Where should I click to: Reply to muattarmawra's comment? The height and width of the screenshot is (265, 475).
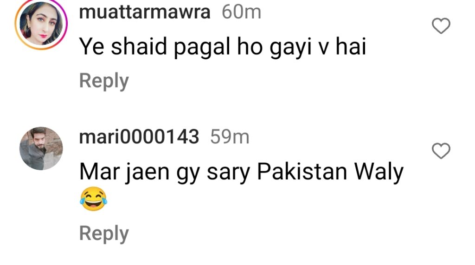(104, 81)
